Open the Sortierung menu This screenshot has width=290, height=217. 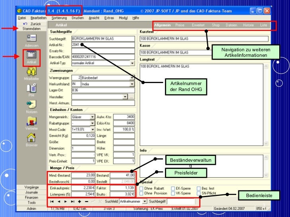coord(59,18)
